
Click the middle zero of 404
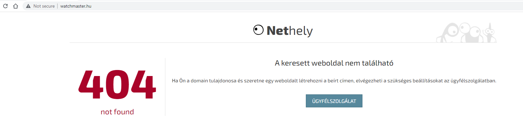[x=117, y=85]
